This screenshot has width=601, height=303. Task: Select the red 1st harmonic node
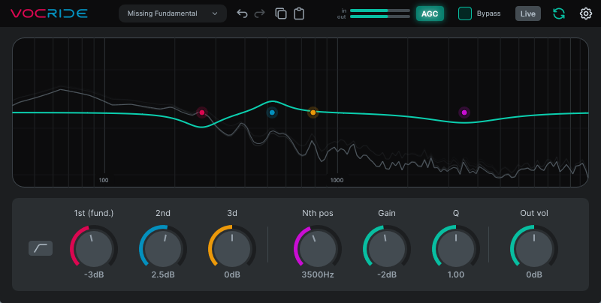pos(202,112)
